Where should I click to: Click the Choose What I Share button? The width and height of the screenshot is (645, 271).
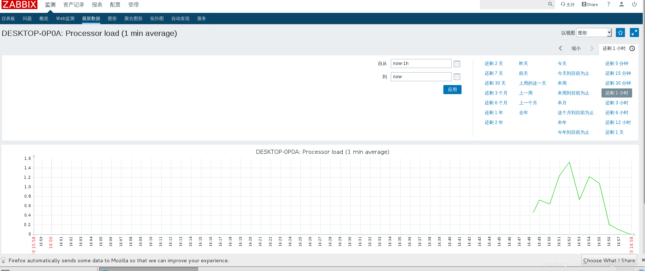[x=609, y=260]
